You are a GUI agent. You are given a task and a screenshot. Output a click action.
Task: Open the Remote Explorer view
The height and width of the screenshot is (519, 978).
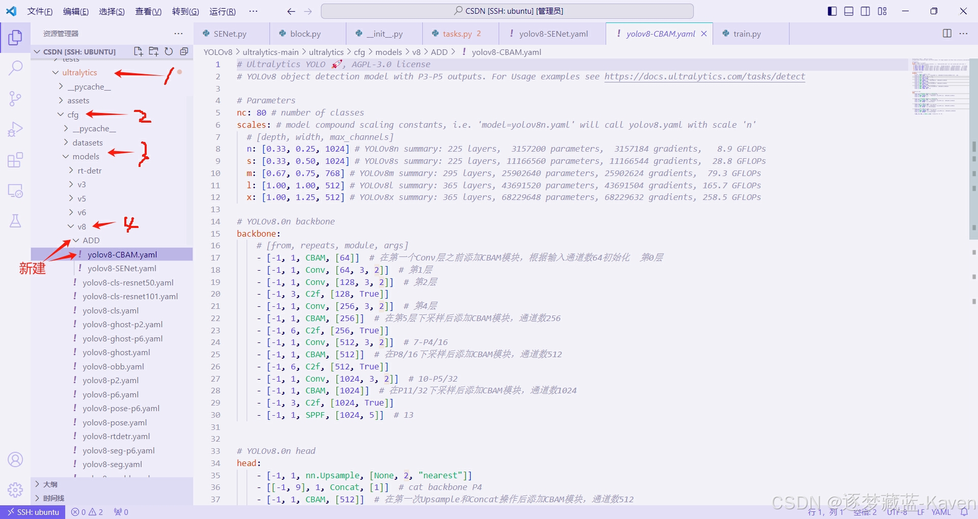pyautogui.click(x=15, y=191)
